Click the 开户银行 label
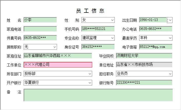This screenshot has height=110, width=181. (14, 83)
